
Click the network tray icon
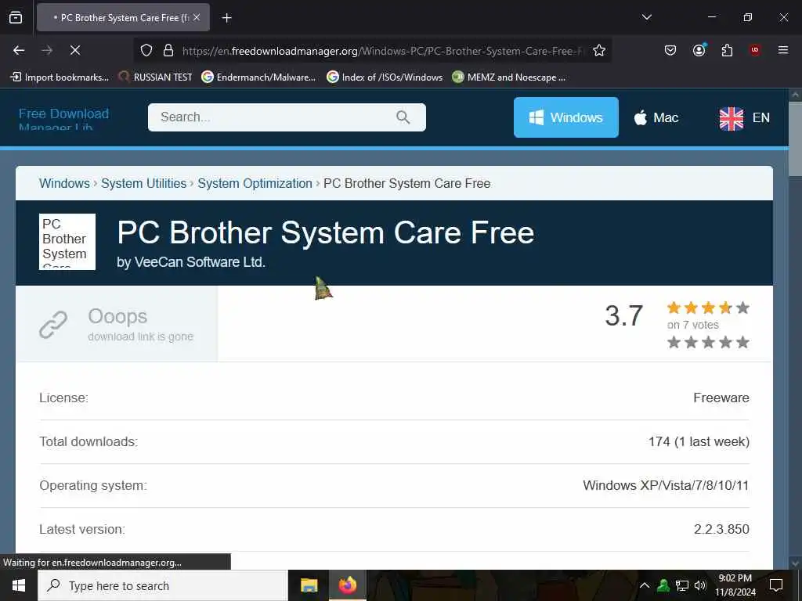(682, 585)
